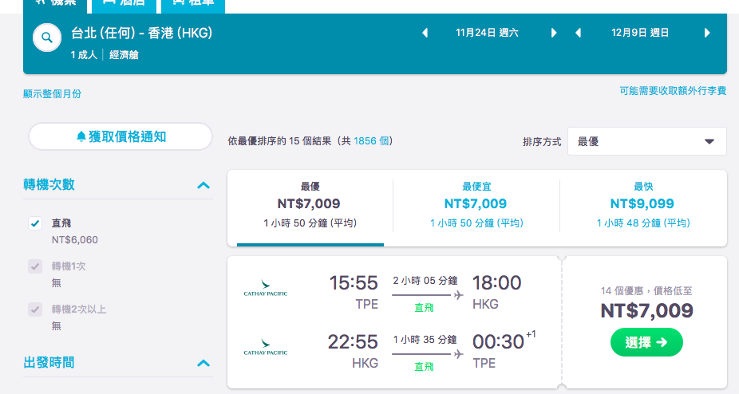Screen dimensions: 739x394
Task: Go to previous return date arrow
Action: coord(579,33)
